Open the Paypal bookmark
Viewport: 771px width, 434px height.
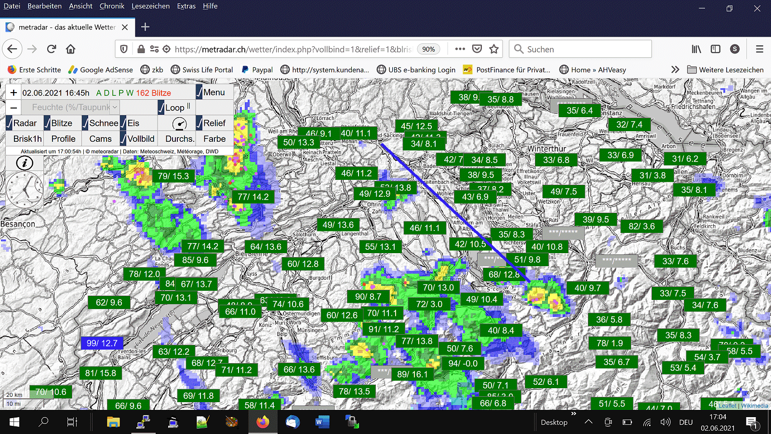257,69
